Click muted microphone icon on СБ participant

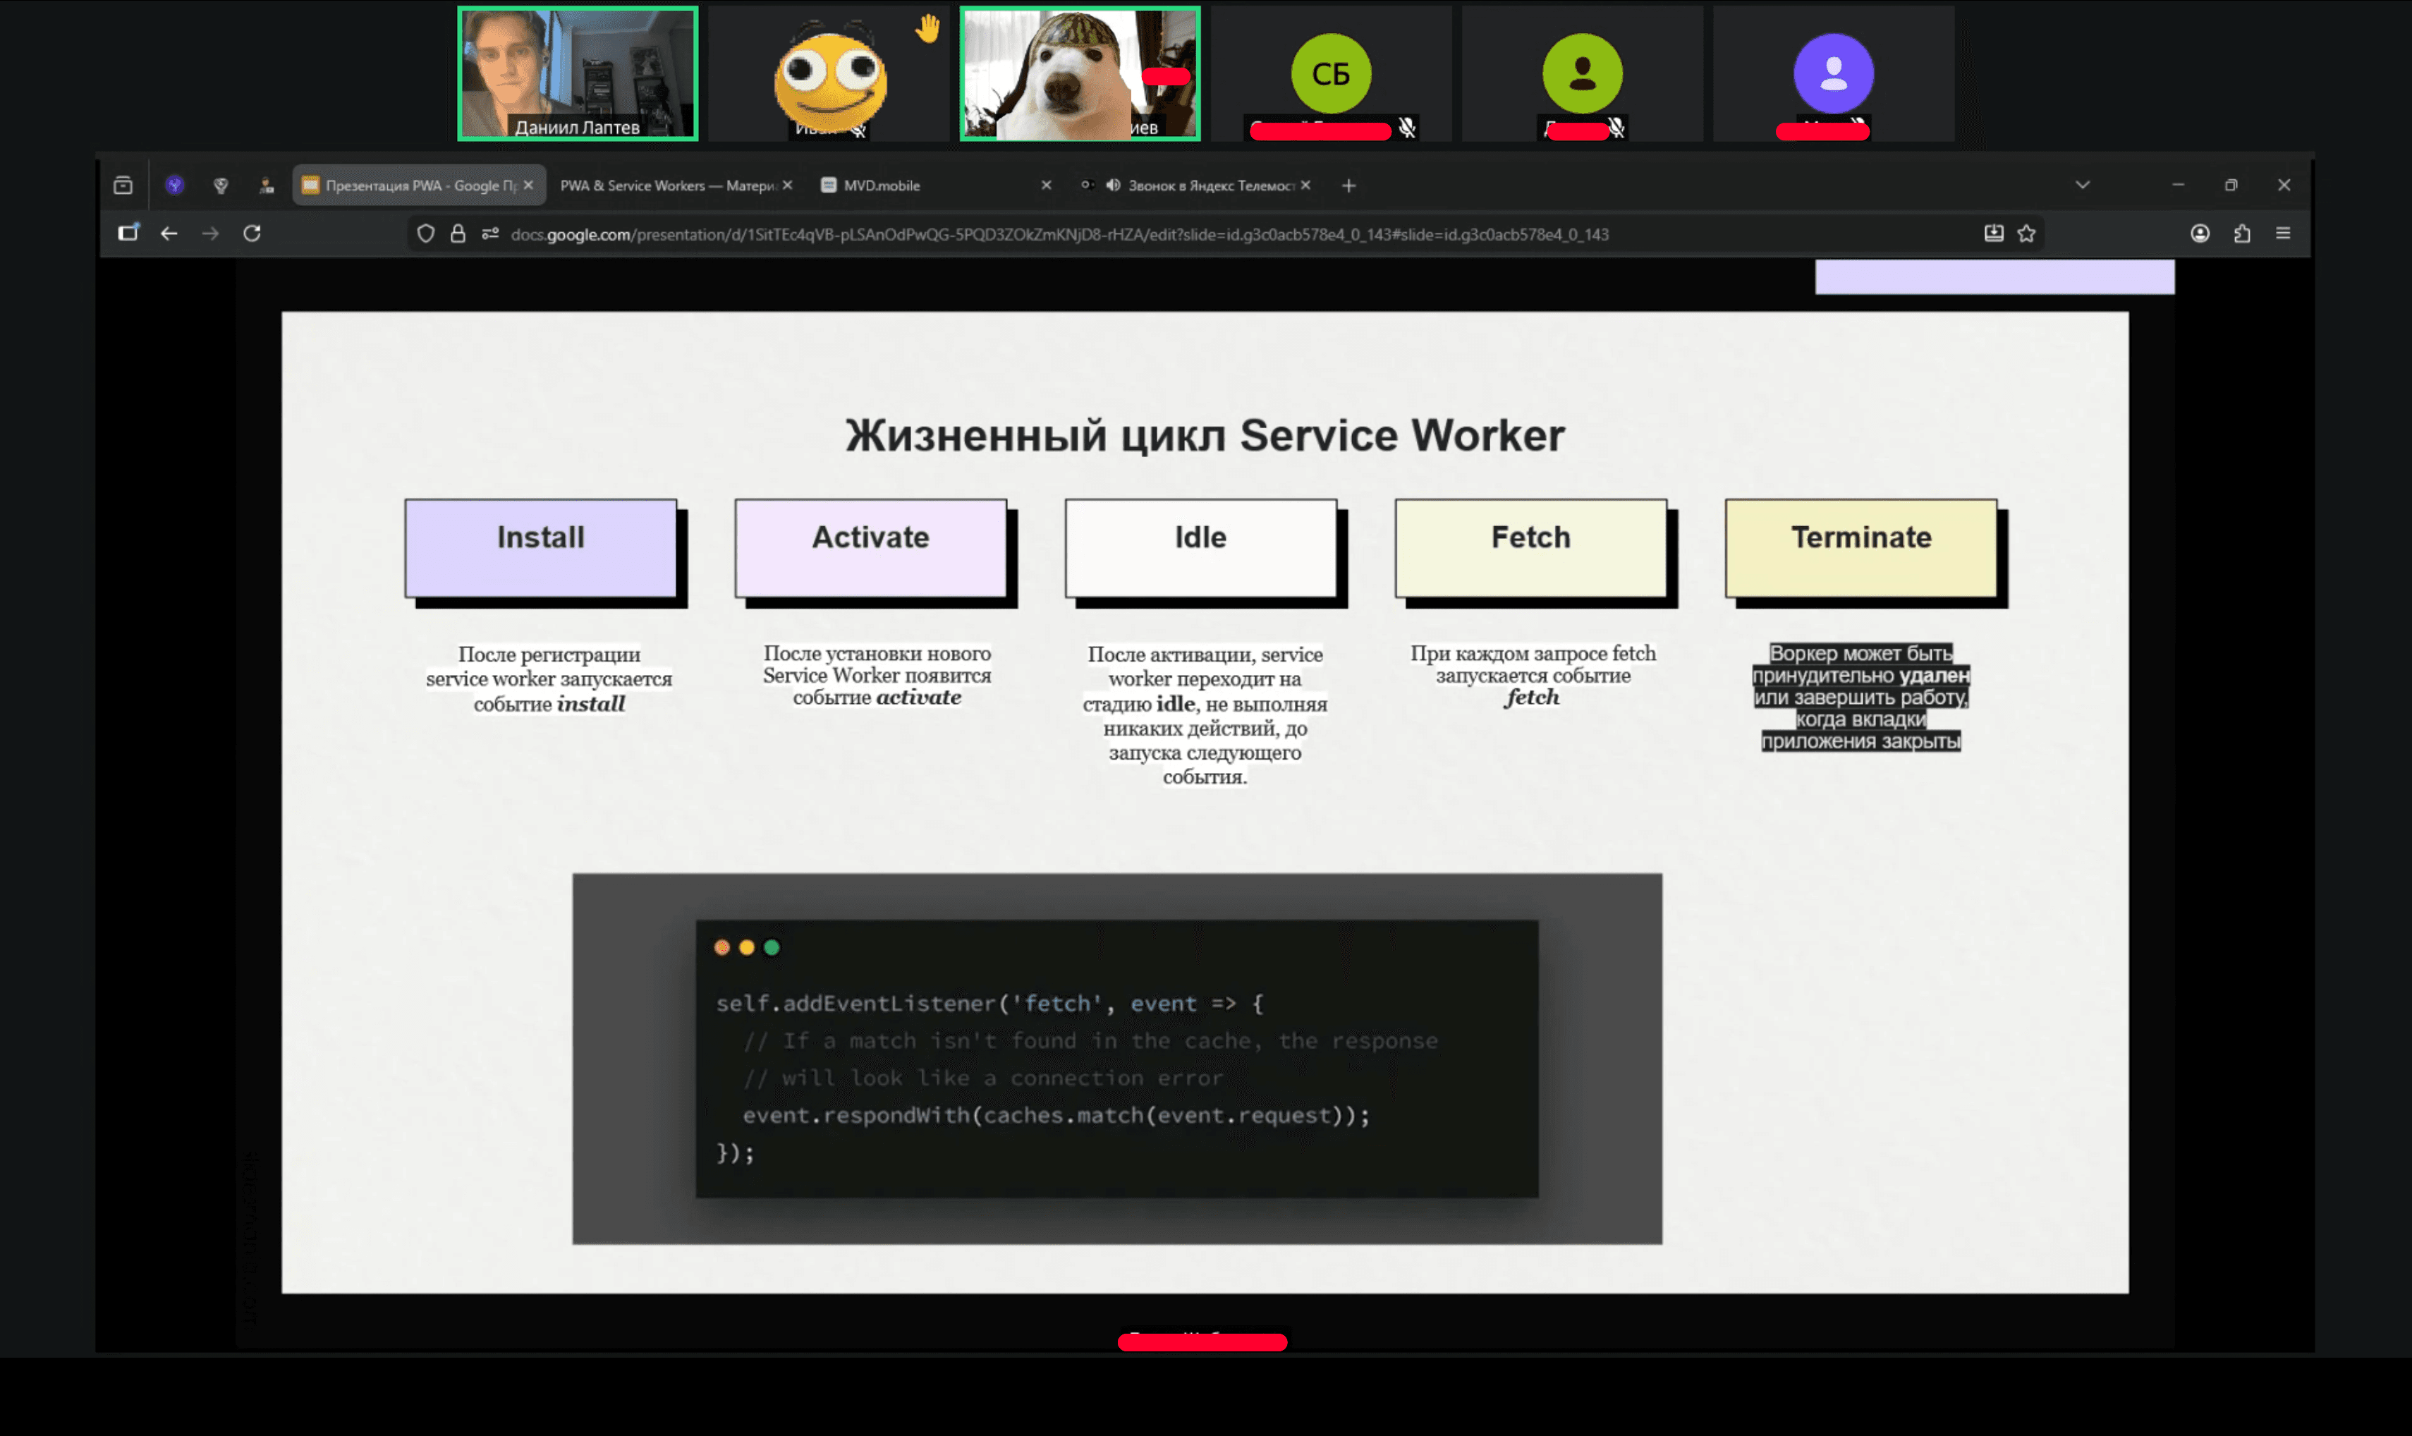tap(1407, 128)
